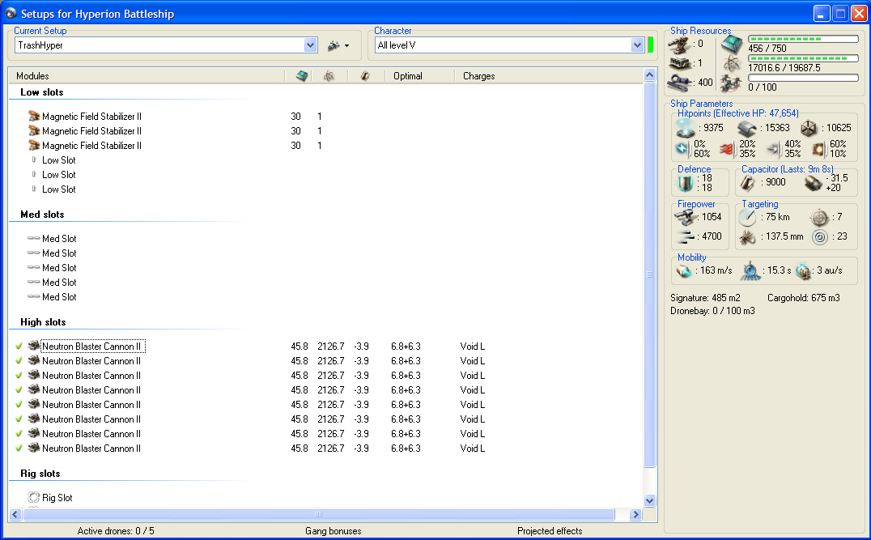Click the CPU usage bar 456 / 750
The width and height of the screenshot is (871, 540).
pos(803,39)
